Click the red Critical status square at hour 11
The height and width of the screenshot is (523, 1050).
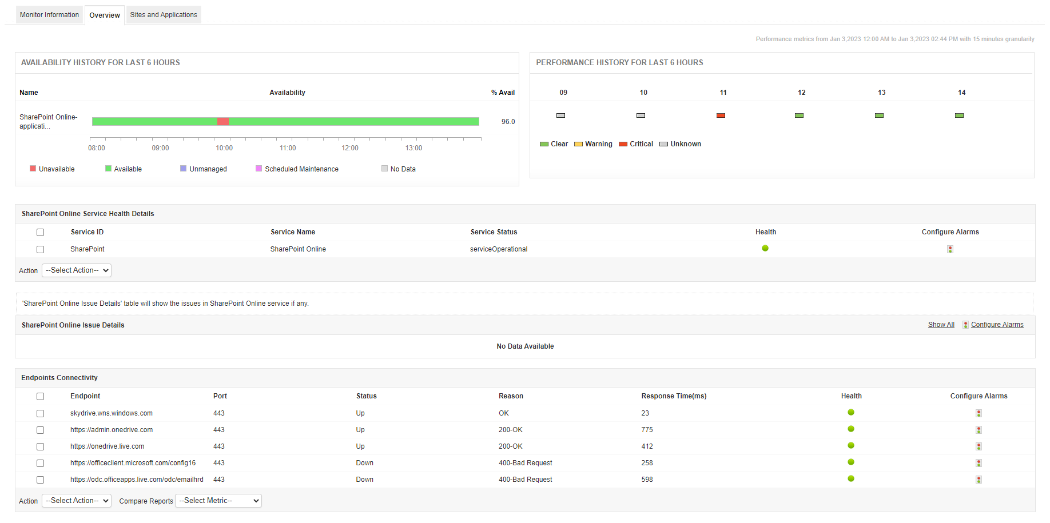coord(721,115)
